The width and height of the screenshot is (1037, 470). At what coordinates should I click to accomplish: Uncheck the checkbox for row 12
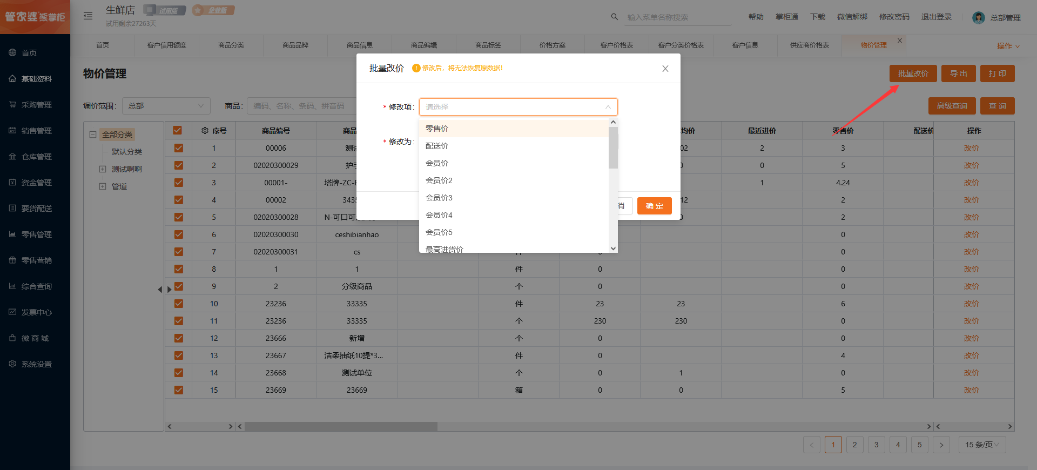[x=179, y=338]
